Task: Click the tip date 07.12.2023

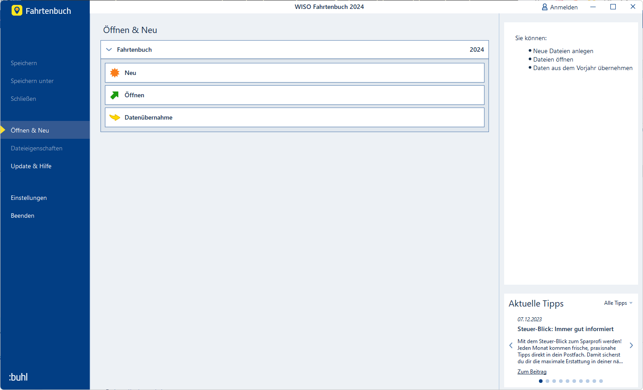Action: click(x=530, y=319)
